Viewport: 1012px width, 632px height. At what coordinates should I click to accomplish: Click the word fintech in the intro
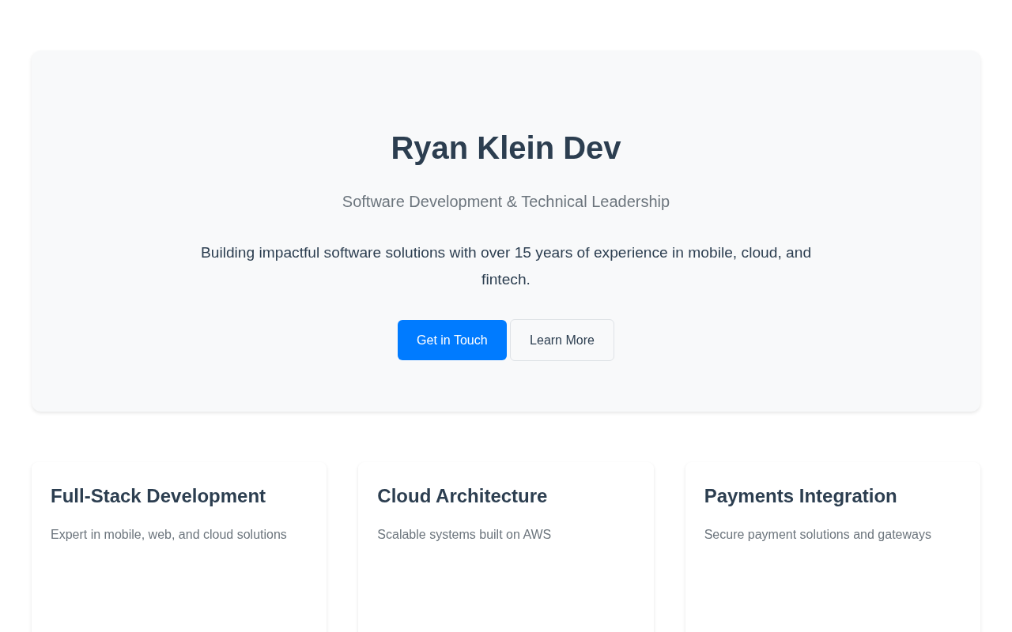pyautogui.click(x=504, y=280)
